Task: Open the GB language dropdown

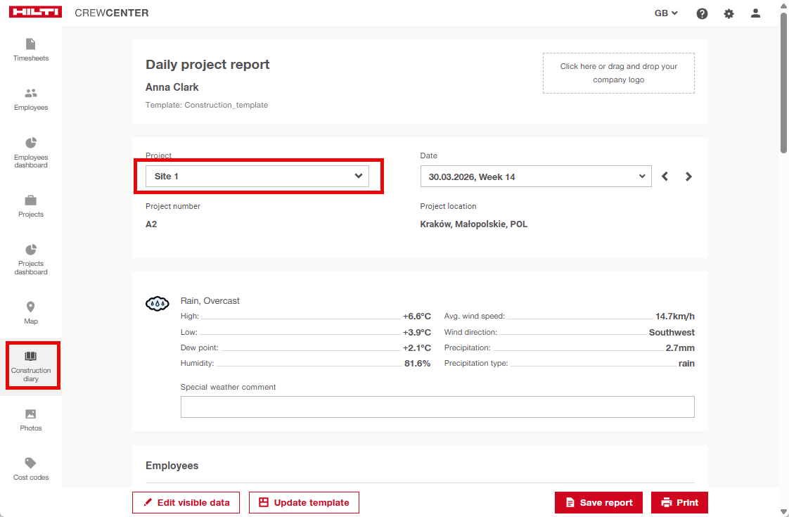Action: click(666, 13)
